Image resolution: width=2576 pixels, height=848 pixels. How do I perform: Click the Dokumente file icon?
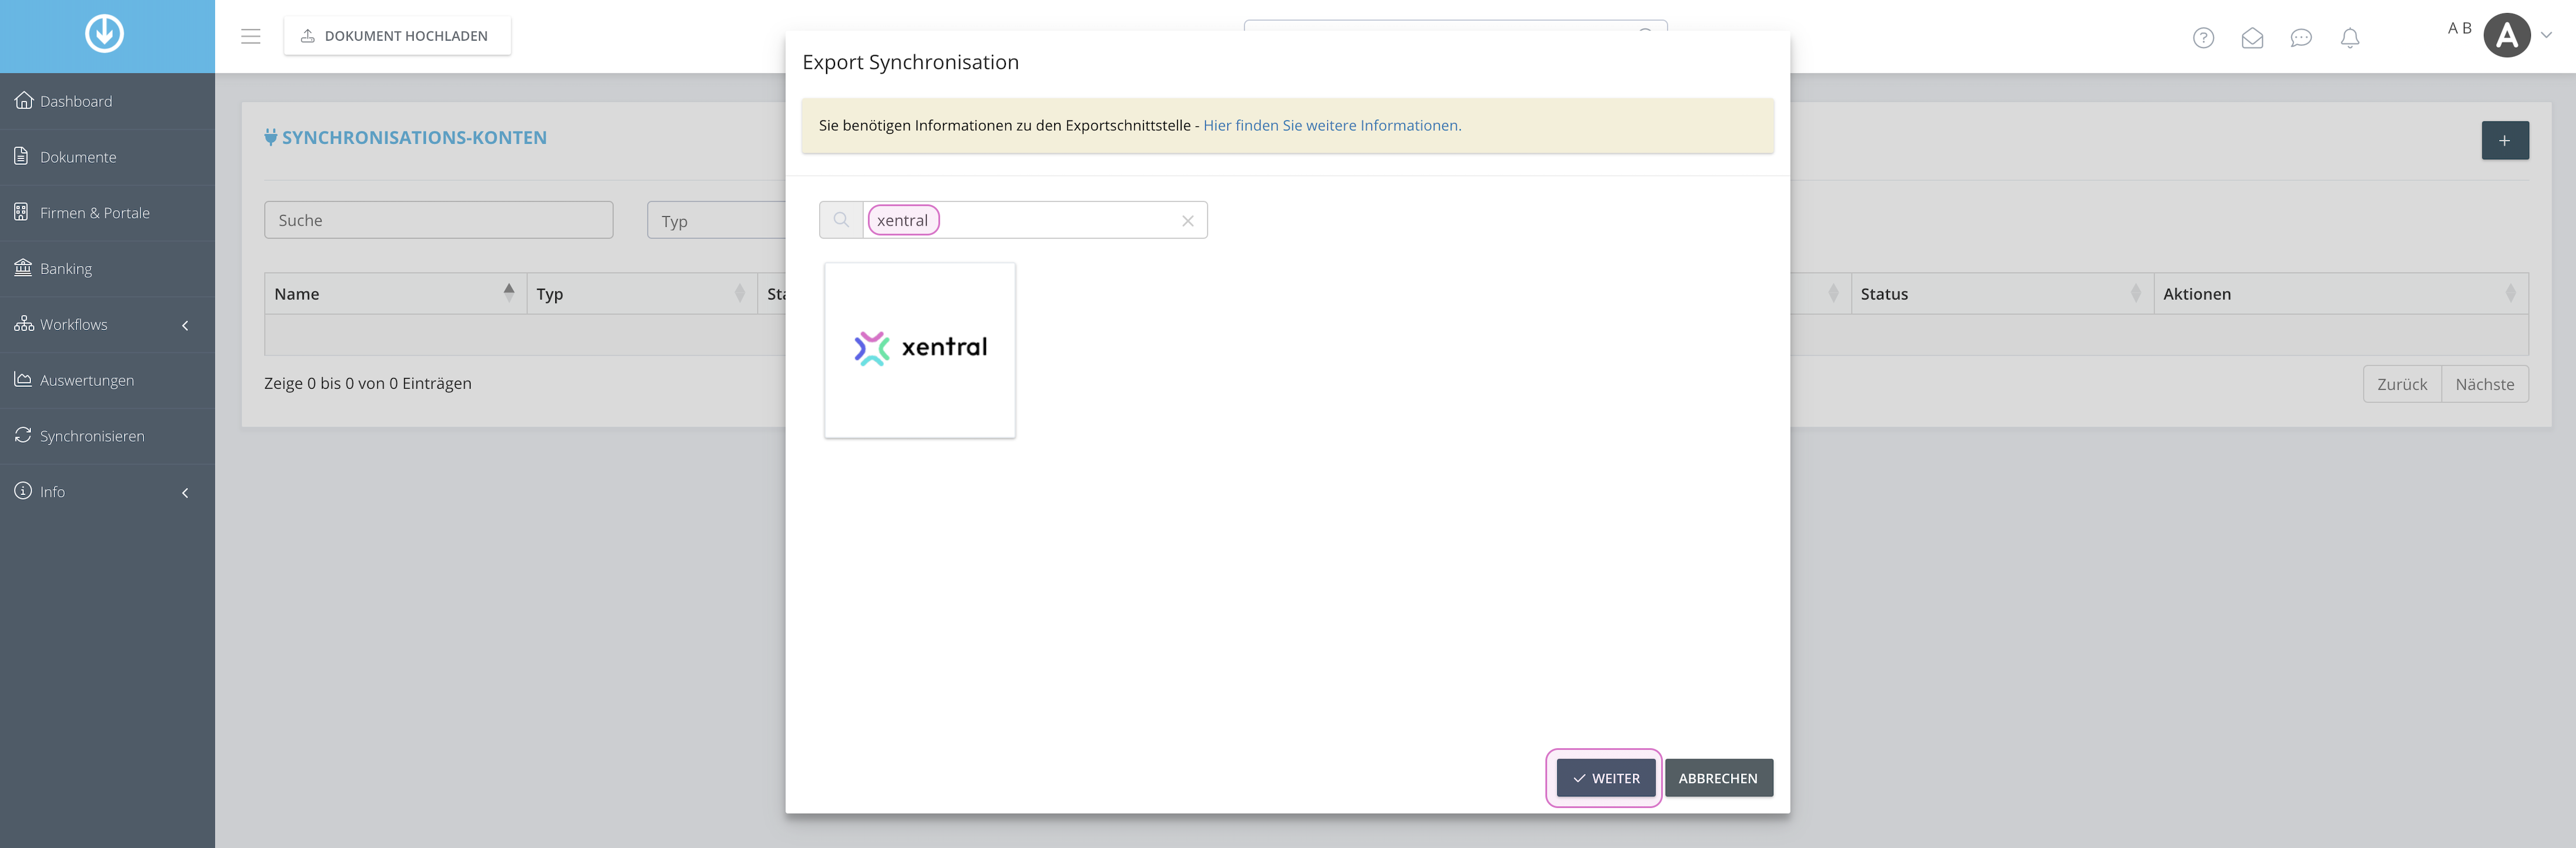pyautogui.click(x=21, y=156)
